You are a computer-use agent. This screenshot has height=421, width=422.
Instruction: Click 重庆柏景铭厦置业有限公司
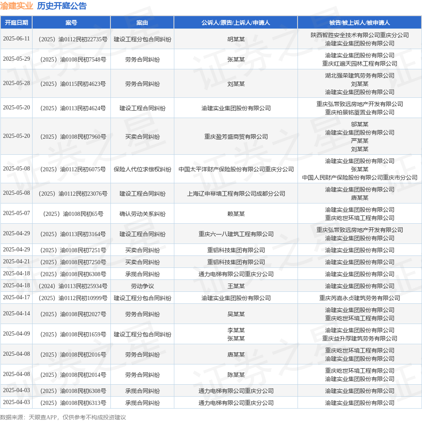point(359,112)
